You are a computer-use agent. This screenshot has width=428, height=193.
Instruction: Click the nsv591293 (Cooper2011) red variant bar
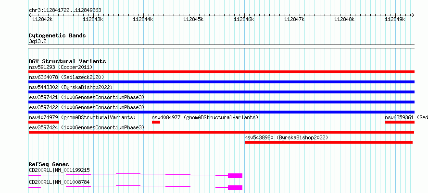221,72
